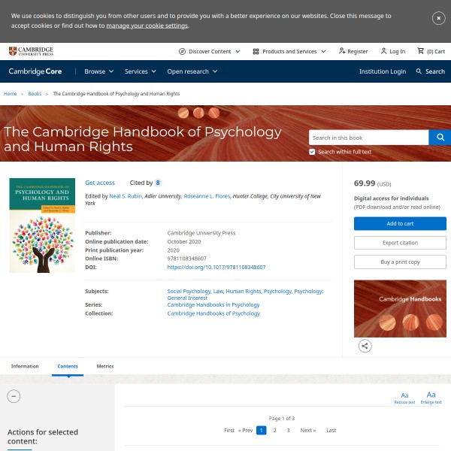Close the cookie notice banner
This screenshot has height=451, width=451.
pos(438,18)
